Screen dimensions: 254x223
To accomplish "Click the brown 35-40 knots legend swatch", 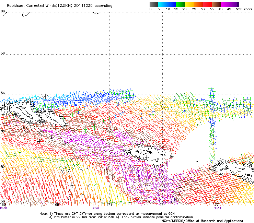I will click(216, 4).
